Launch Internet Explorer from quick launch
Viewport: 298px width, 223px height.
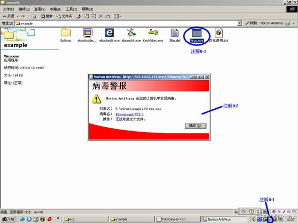pos(22,219)
